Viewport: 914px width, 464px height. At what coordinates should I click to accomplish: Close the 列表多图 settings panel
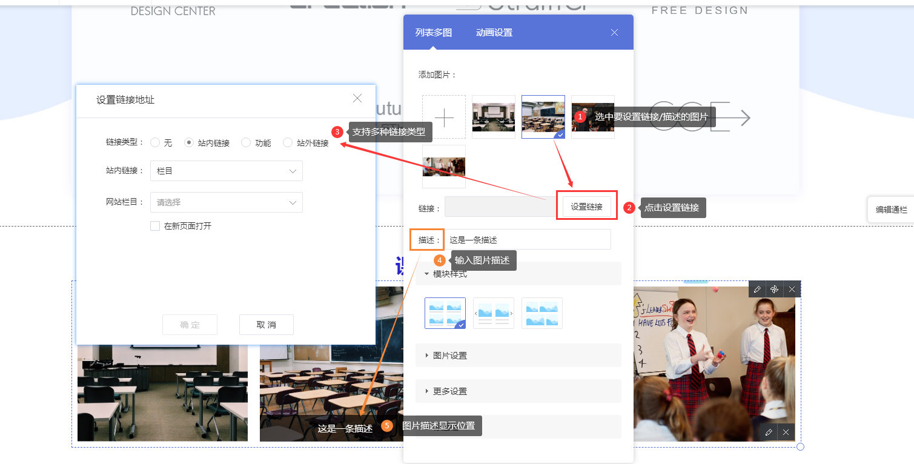click(x=614, y=33)
